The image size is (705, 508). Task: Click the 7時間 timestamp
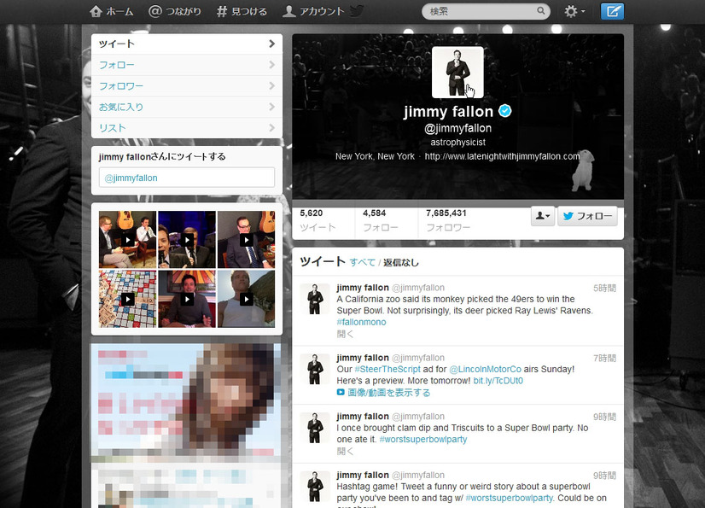[x=604, y=359]
